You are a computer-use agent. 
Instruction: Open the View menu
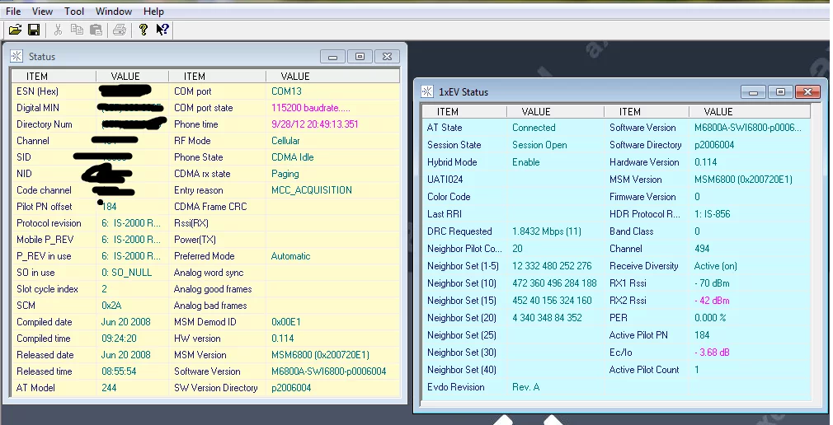[x=42, y=12]
